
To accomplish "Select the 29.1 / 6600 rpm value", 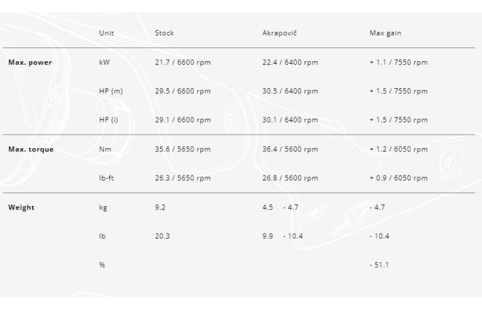I will (x=182, y=120).
